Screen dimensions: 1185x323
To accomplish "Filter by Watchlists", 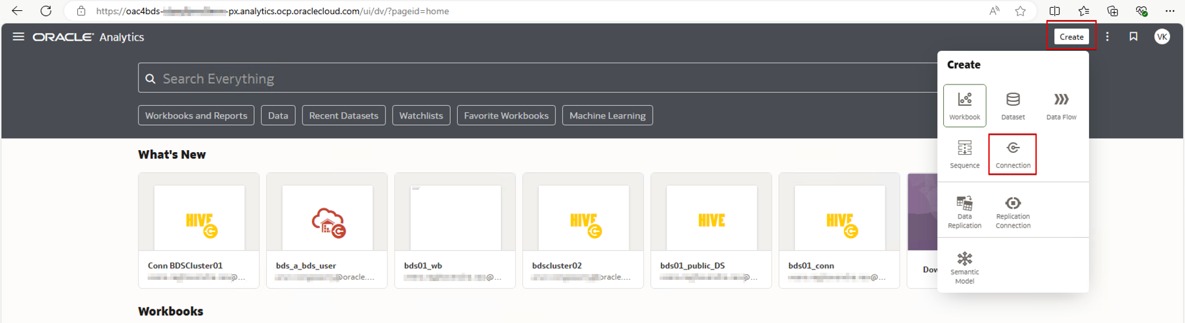I will pyautogui.click(x=421, y=115).
